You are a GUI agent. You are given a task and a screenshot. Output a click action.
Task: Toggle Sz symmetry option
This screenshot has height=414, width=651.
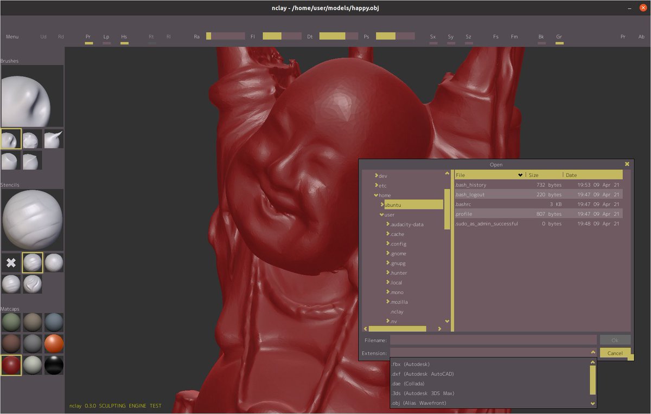pos(468,38)
